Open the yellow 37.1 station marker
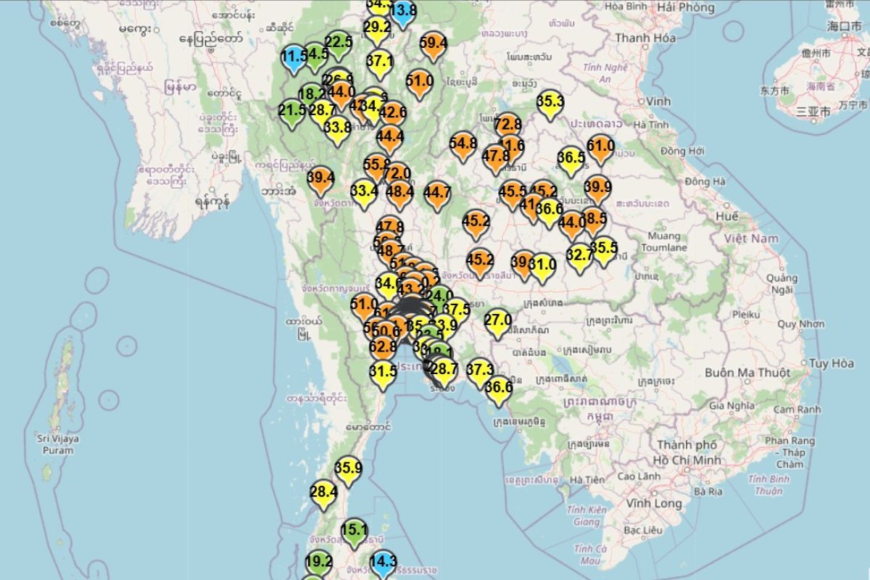 pos(380,65)
